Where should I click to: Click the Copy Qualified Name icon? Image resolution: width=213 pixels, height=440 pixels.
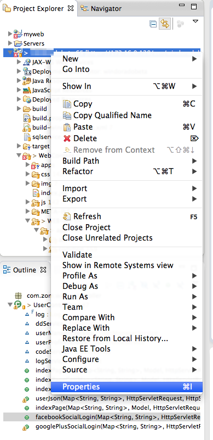[x=67, y=115]
